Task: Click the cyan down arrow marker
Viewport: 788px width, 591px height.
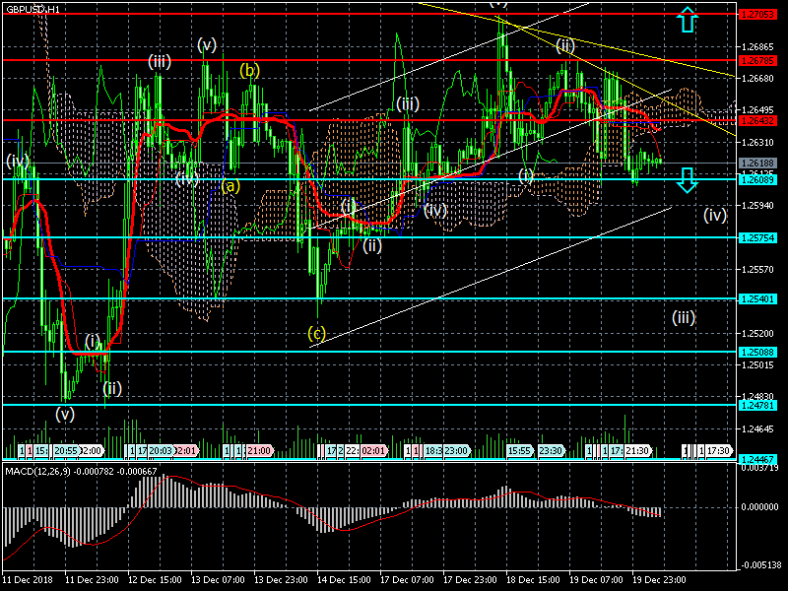Action: [x=688, y=179]
